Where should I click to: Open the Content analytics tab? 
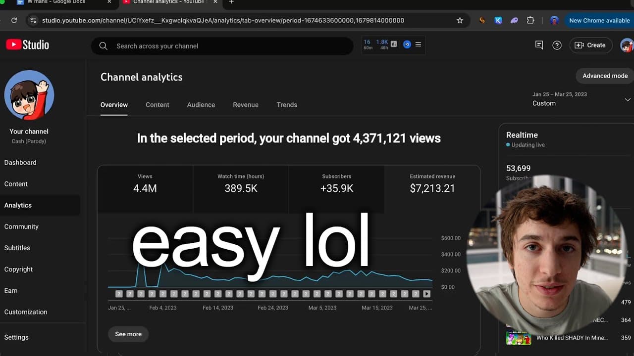pos(158,105)
